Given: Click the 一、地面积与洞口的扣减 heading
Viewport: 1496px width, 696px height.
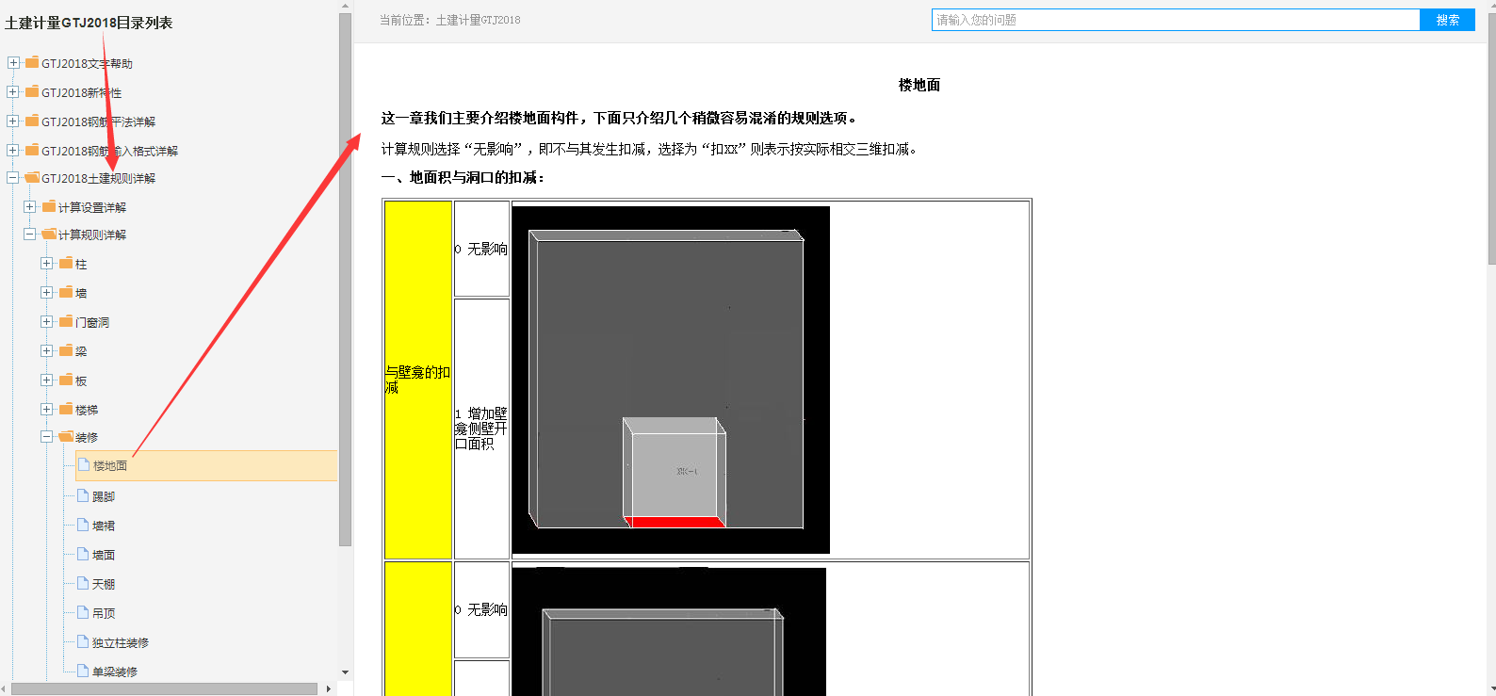Looking at the screenshot, I should [x=463, y=177].
